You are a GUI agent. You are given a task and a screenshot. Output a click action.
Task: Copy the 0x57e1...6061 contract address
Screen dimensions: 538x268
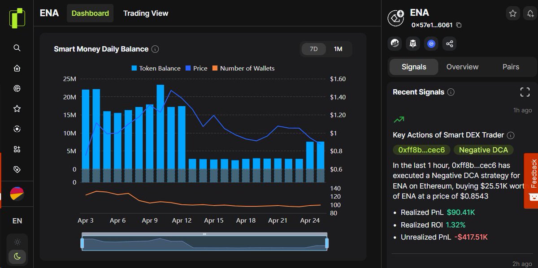coord(459,25)
